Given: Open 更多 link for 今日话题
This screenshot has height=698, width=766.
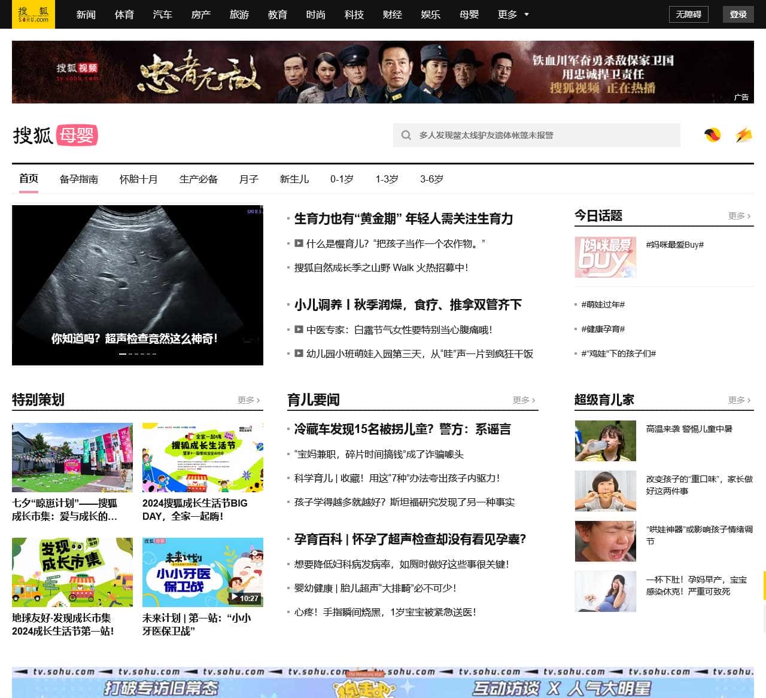Looking at the screenshot, I should [740, 216].
